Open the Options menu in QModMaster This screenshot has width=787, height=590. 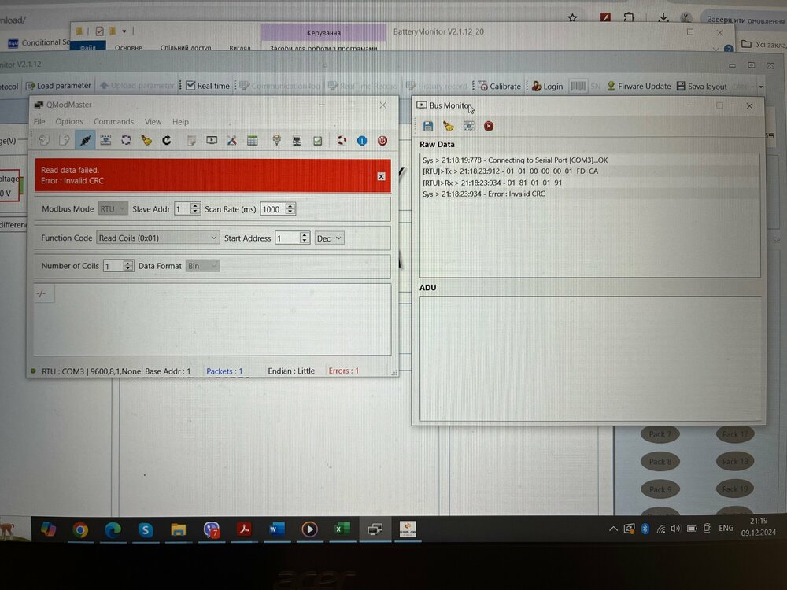pyautogui.click(x=69, y=121)
